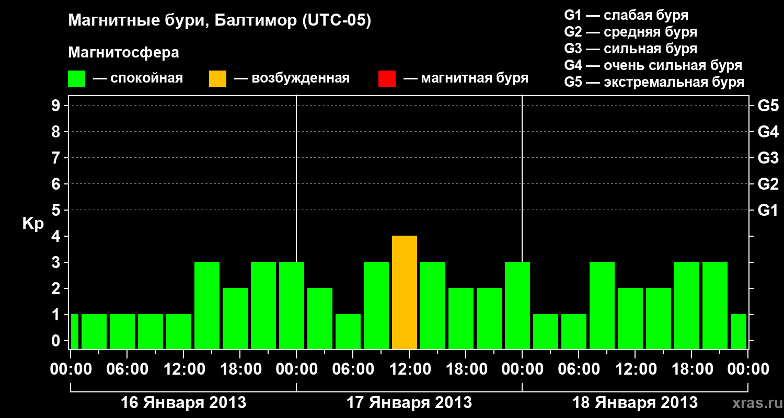784x418 pixels.
Task: Click the '— спокойная' legend label
Action: (138, 79)
